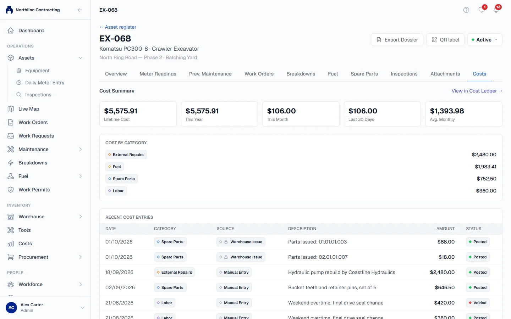This screenshot has height=319, width=511.
Task: Go back via Asset register link
Action: click(x=118, y=27)
